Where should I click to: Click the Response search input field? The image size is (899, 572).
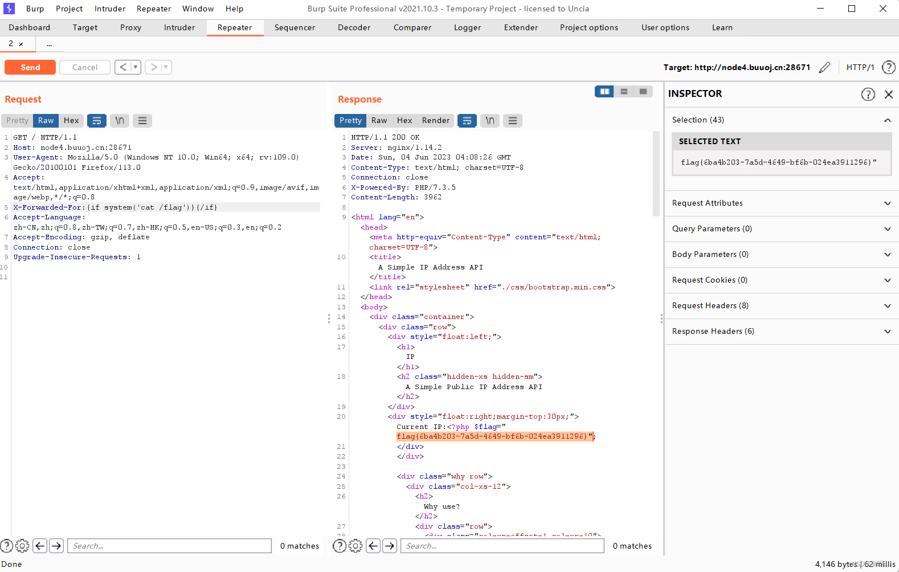click(502, 546)
